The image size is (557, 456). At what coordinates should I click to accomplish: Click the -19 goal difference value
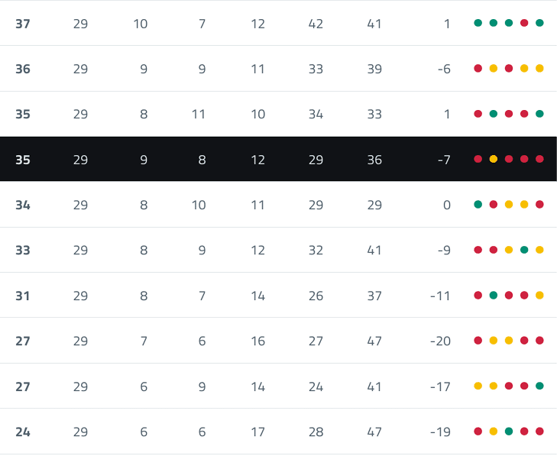pos(440,432)
